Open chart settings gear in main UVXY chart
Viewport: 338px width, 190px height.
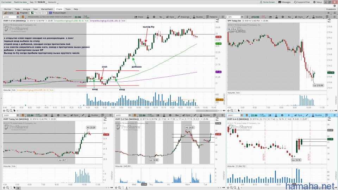[154, 17]
